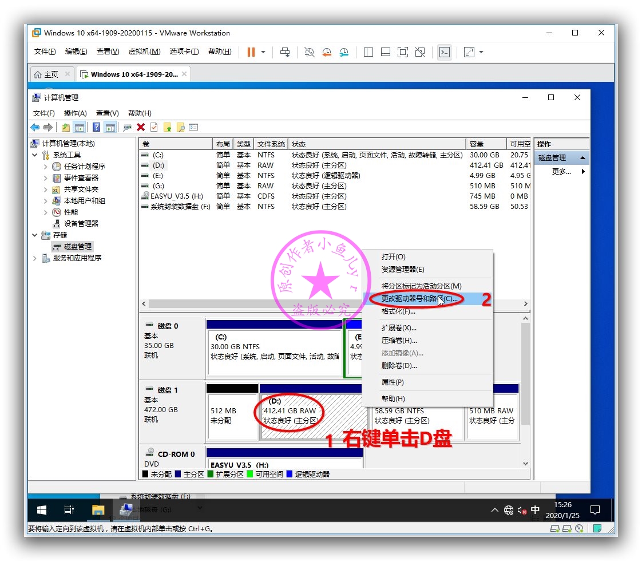
Task: Revert to snapshot icon in VMware toolbar
Action: [x=327, y=52]
